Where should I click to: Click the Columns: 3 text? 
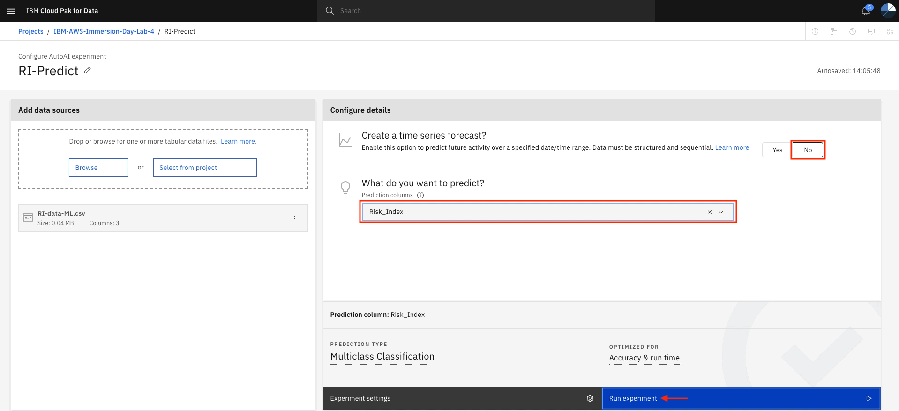pyautogui.click(x=104, y=223)
